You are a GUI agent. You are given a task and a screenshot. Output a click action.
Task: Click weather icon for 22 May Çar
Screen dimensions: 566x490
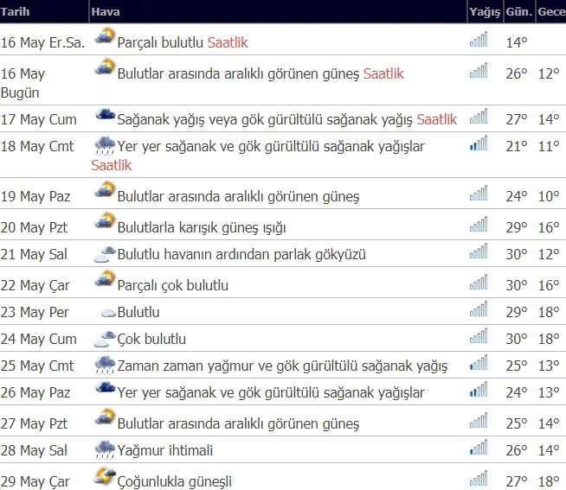[x=105, y=279]
